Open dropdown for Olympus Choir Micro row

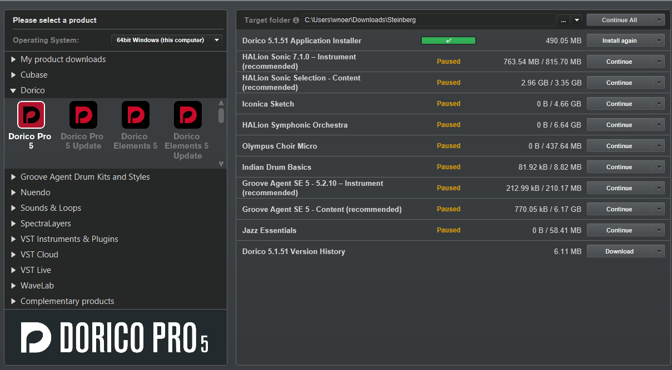click(659, 146)
